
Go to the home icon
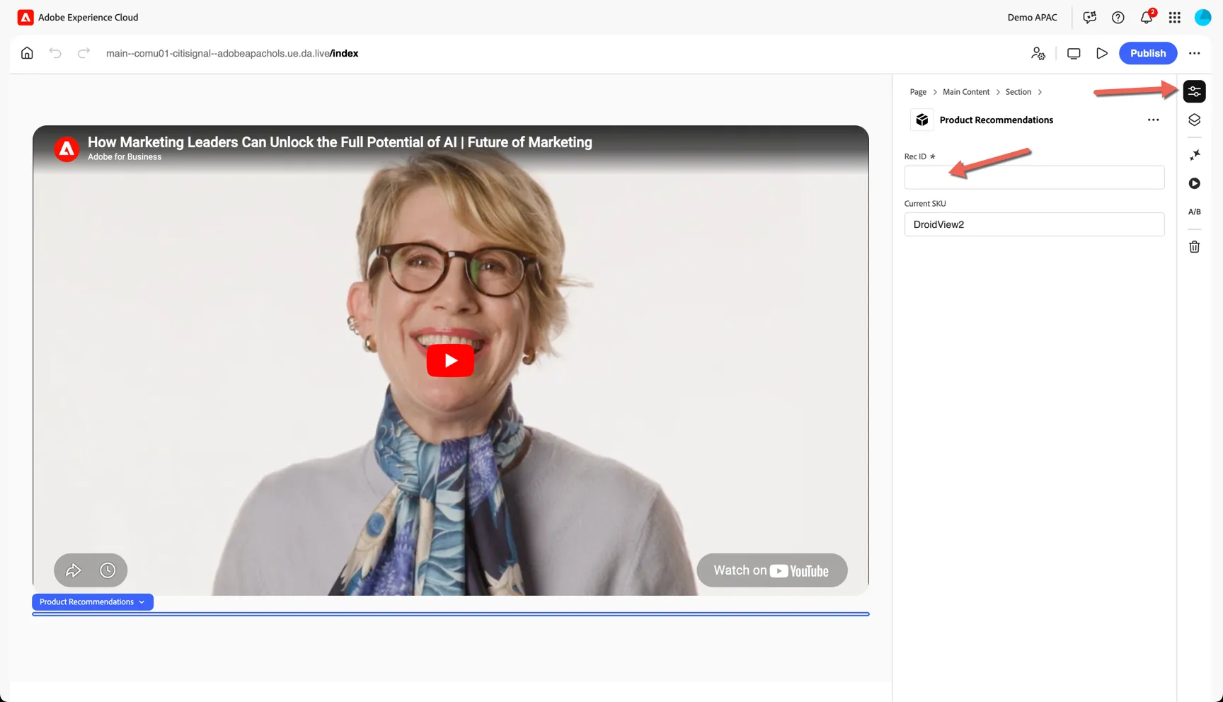pos(27,53)
